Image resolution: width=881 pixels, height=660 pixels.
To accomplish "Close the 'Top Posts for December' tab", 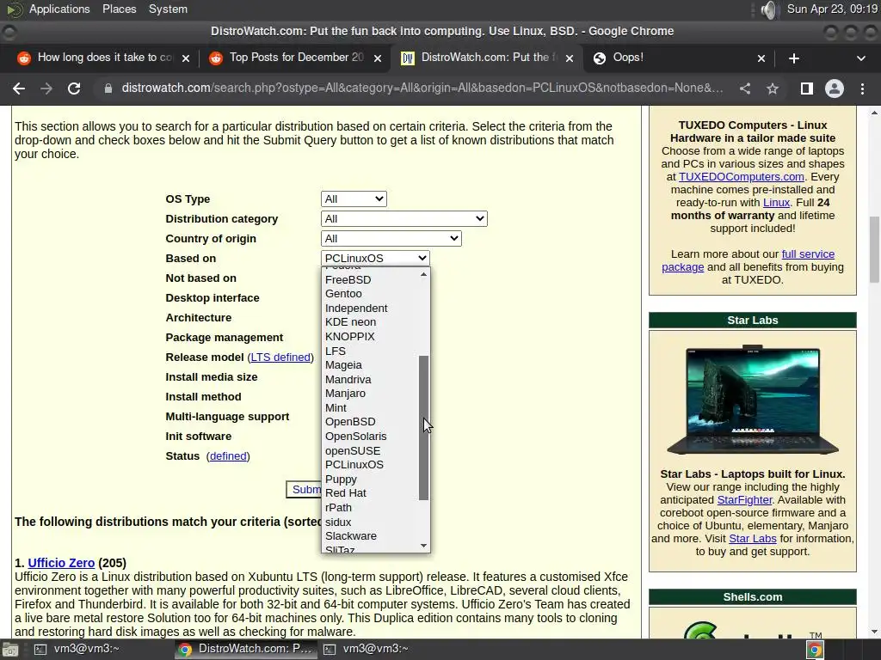I will pyautogui.click(x=378, y=58).
